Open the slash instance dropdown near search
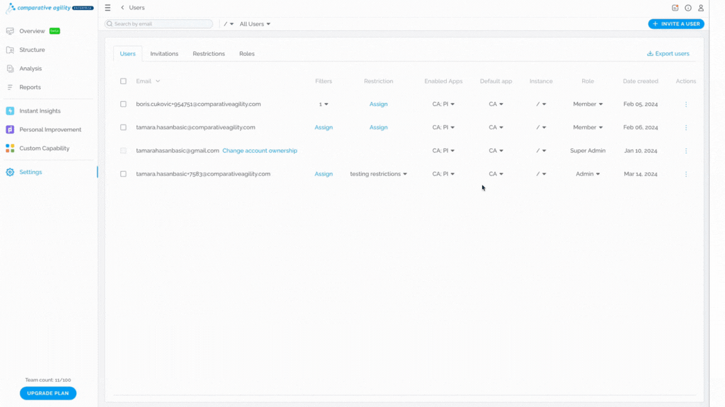725x407 pixels. pyautogui.click(x=228, y=24)
